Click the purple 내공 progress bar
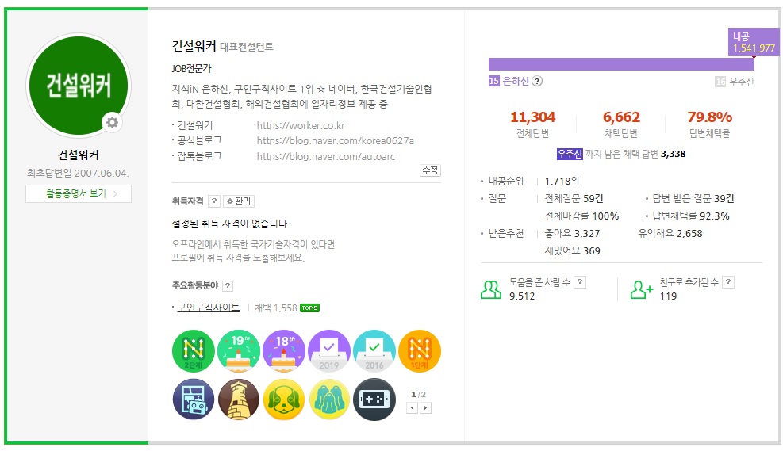The height and width of the screenshot is (451, 783). click(621, 64)
